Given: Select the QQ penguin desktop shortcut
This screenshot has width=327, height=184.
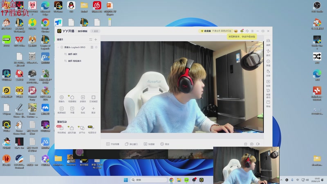Looking at the screenshot, I should [71, 7].
